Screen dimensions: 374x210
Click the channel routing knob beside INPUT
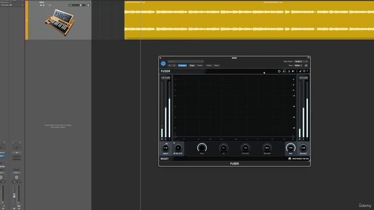[178, 148]
